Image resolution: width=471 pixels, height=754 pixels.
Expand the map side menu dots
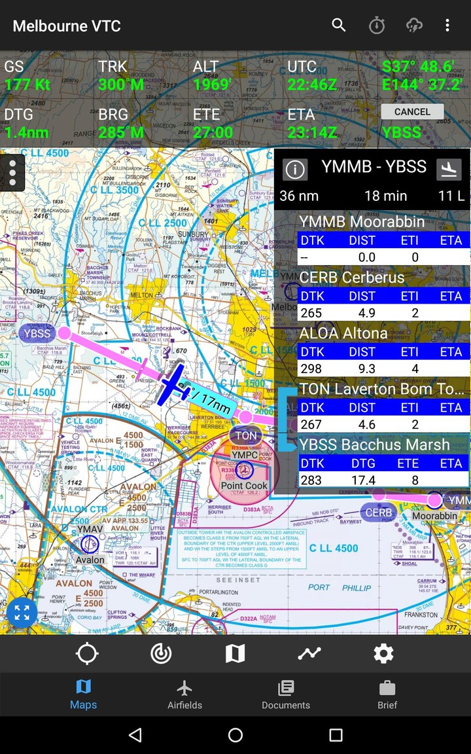12,173
